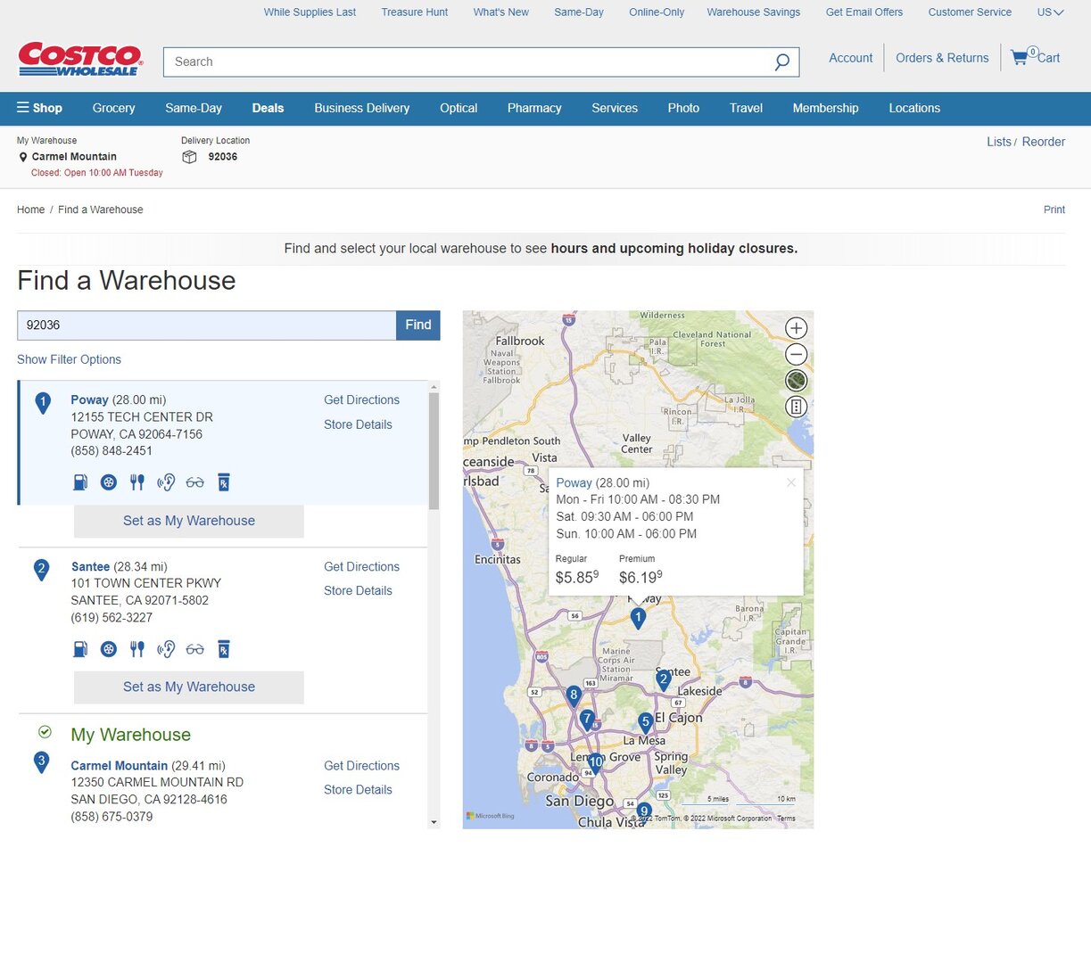Click Poway hearing aid icon
This screenshot has height=963, width=1091.
[x=166, y=482]
